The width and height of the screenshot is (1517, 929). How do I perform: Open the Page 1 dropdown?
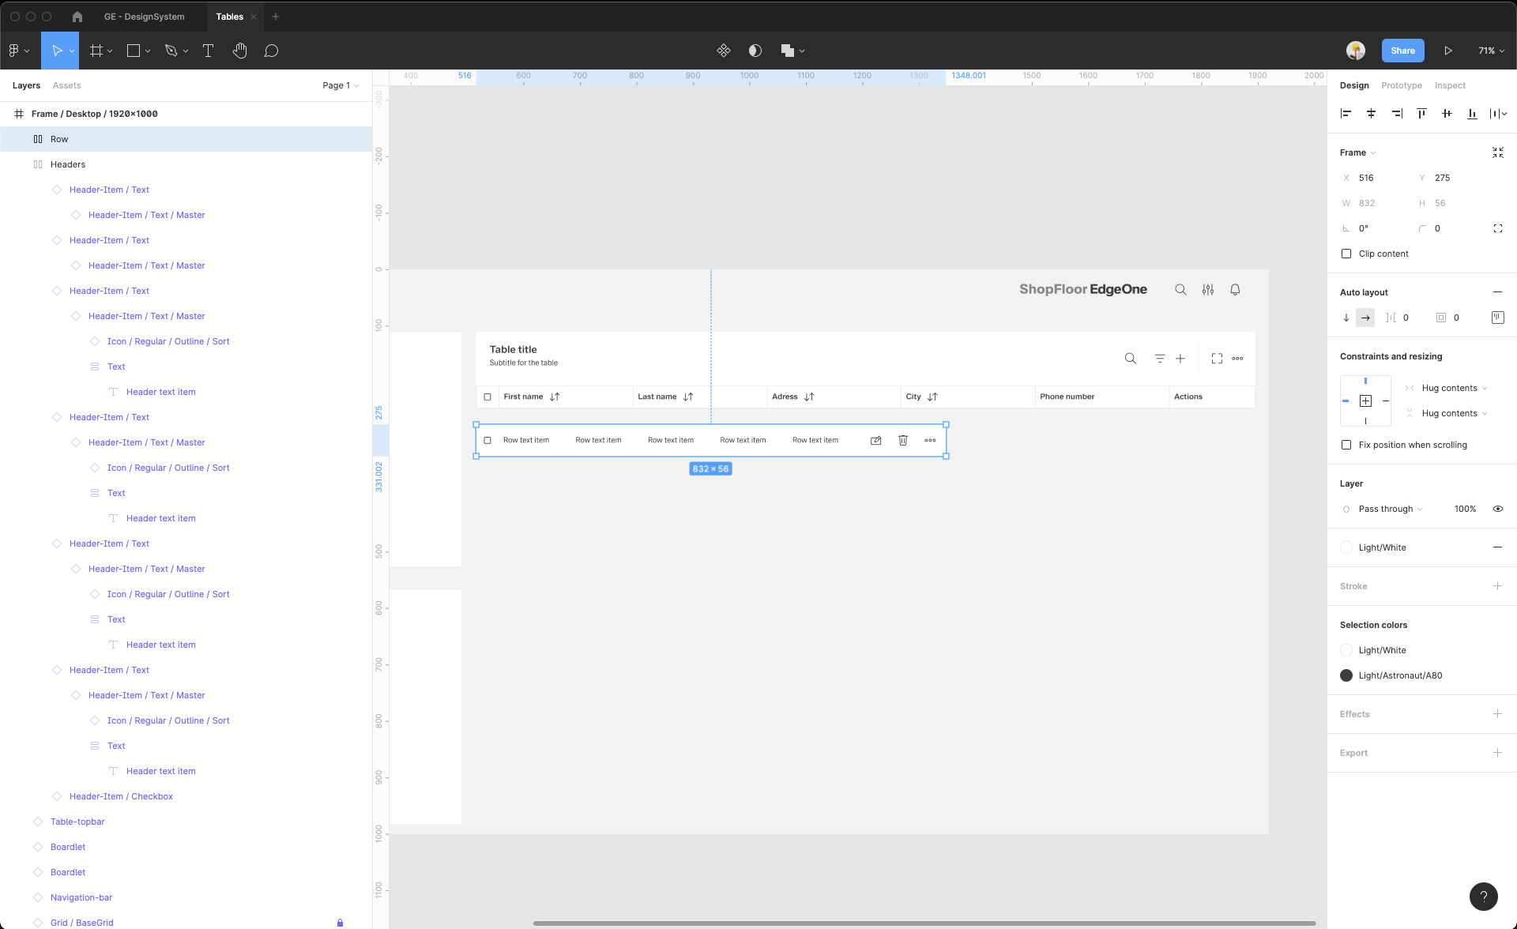point(340,85)
